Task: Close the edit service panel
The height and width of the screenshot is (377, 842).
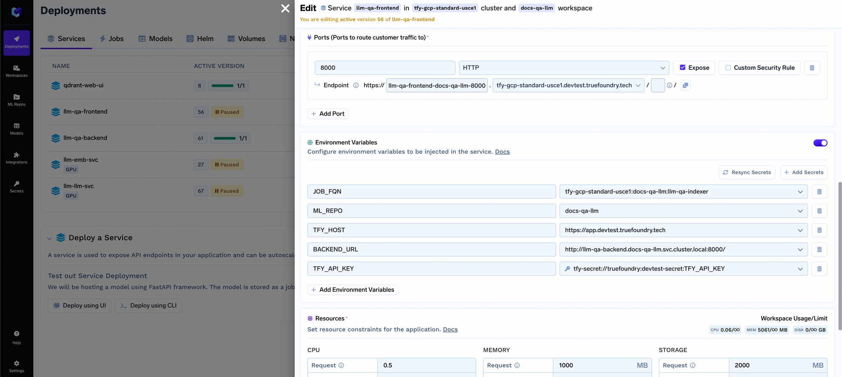Action: 285,8
